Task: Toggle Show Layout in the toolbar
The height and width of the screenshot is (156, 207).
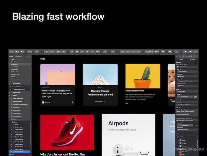Action: point(163,52)
